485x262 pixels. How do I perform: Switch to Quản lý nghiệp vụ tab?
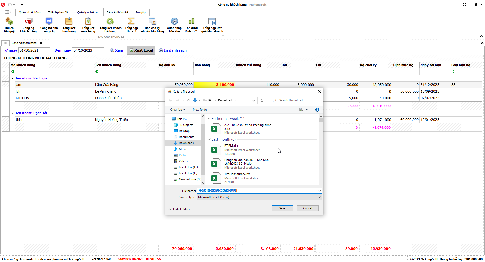[x=88, y=12]
